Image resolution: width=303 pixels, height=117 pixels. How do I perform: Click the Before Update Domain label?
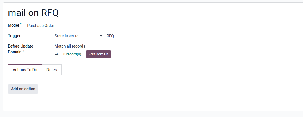tap(21, 49)
